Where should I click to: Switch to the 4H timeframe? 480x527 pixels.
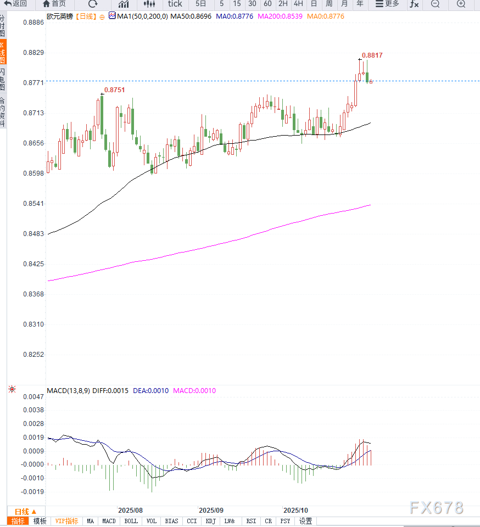coord(298,4)
